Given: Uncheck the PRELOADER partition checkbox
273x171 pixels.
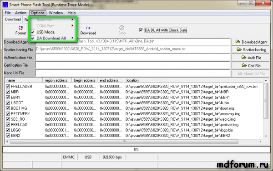Looking at the screenshot, I should click(x=8, y=86).
